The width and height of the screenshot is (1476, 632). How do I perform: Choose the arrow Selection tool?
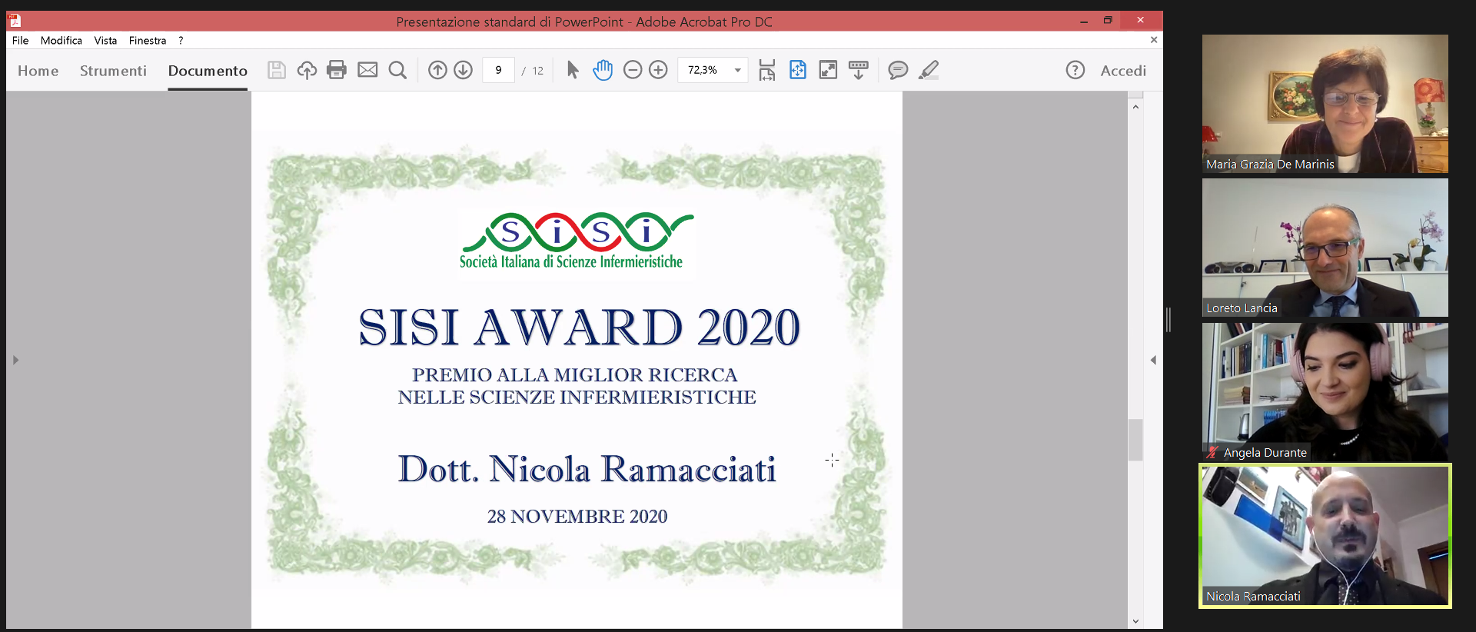click(x=573, y=70)
